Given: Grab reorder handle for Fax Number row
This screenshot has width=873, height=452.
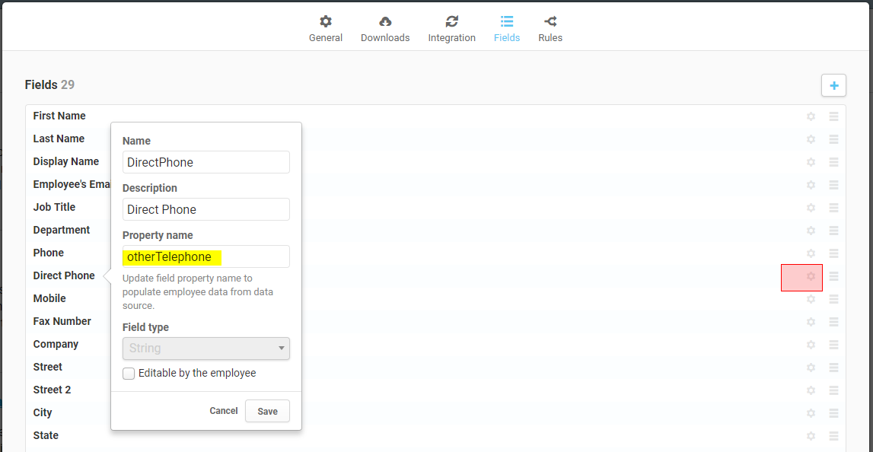Looking at the screenshot, I should [x=833, y=322].
